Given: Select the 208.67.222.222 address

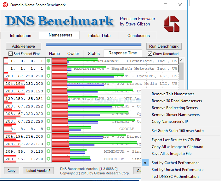Looking at the screenshot, I should [24, 114].
